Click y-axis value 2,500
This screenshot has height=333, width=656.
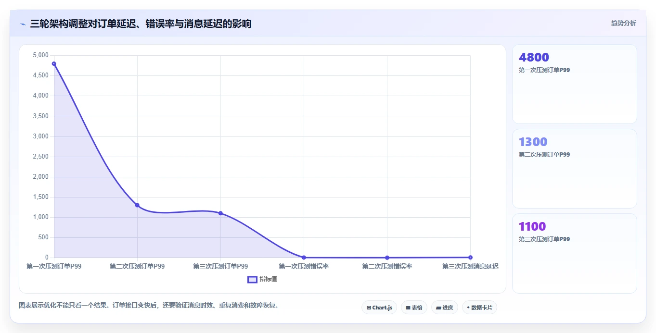click(x=40, y=157)
